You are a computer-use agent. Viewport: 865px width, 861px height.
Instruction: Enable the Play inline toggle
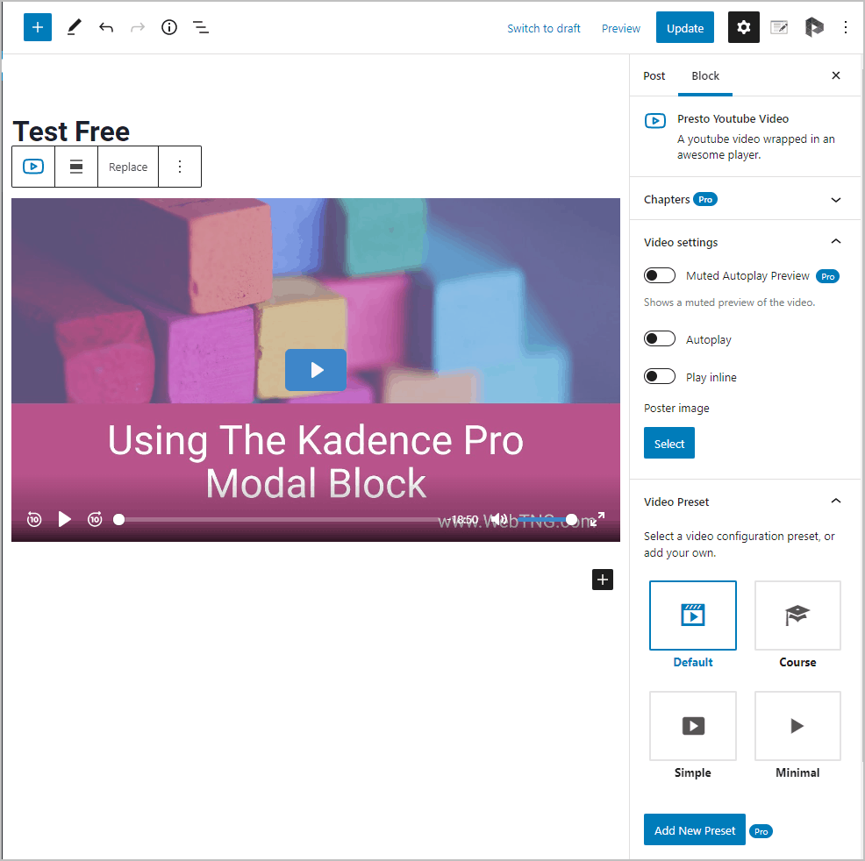coord(660,377)
